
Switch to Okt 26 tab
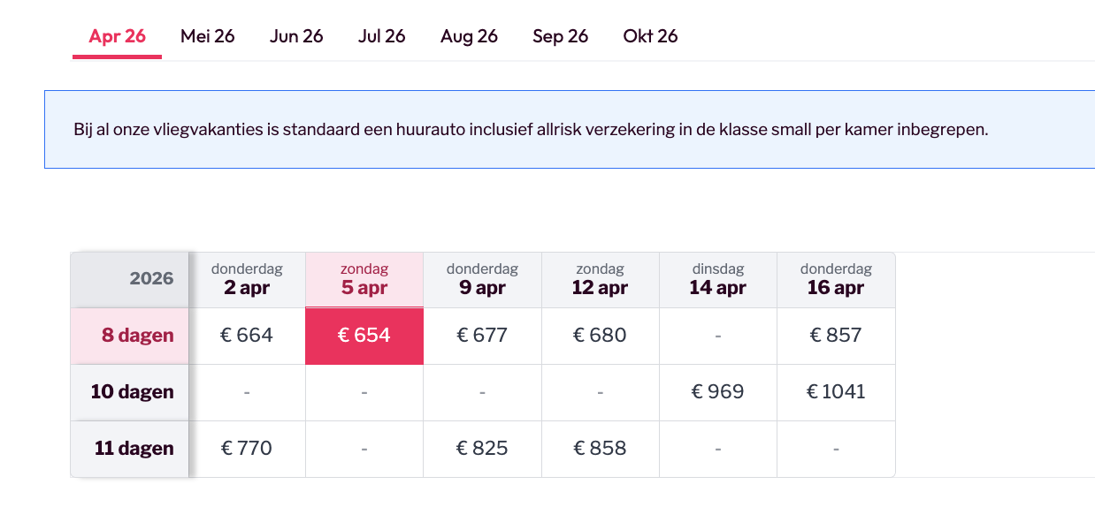pyautogui.click(x=650, y=36)
